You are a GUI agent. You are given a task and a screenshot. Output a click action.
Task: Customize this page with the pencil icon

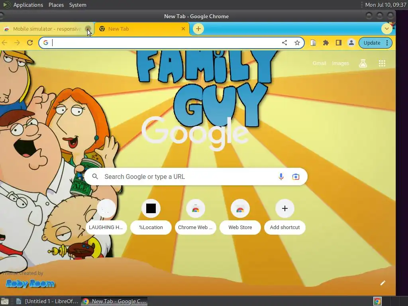tap(383, 283)
